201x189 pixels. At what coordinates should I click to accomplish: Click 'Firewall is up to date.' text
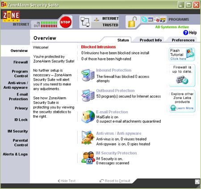182,69
